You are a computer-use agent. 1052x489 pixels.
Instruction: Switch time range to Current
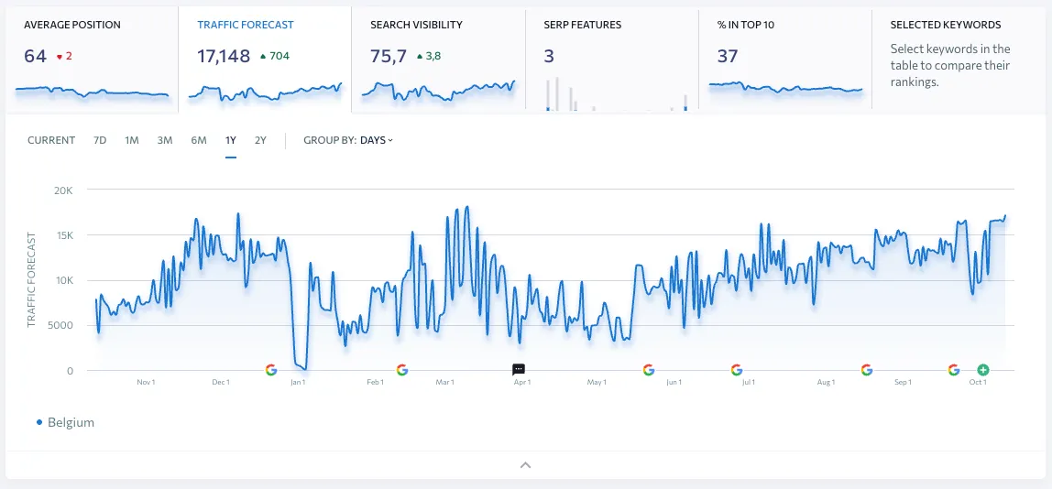point(51,140)
